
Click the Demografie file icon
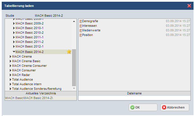80,21
